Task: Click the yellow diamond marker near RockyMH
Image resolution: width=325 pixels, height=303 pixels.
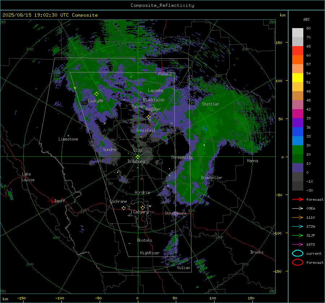Action: point(96,94)
